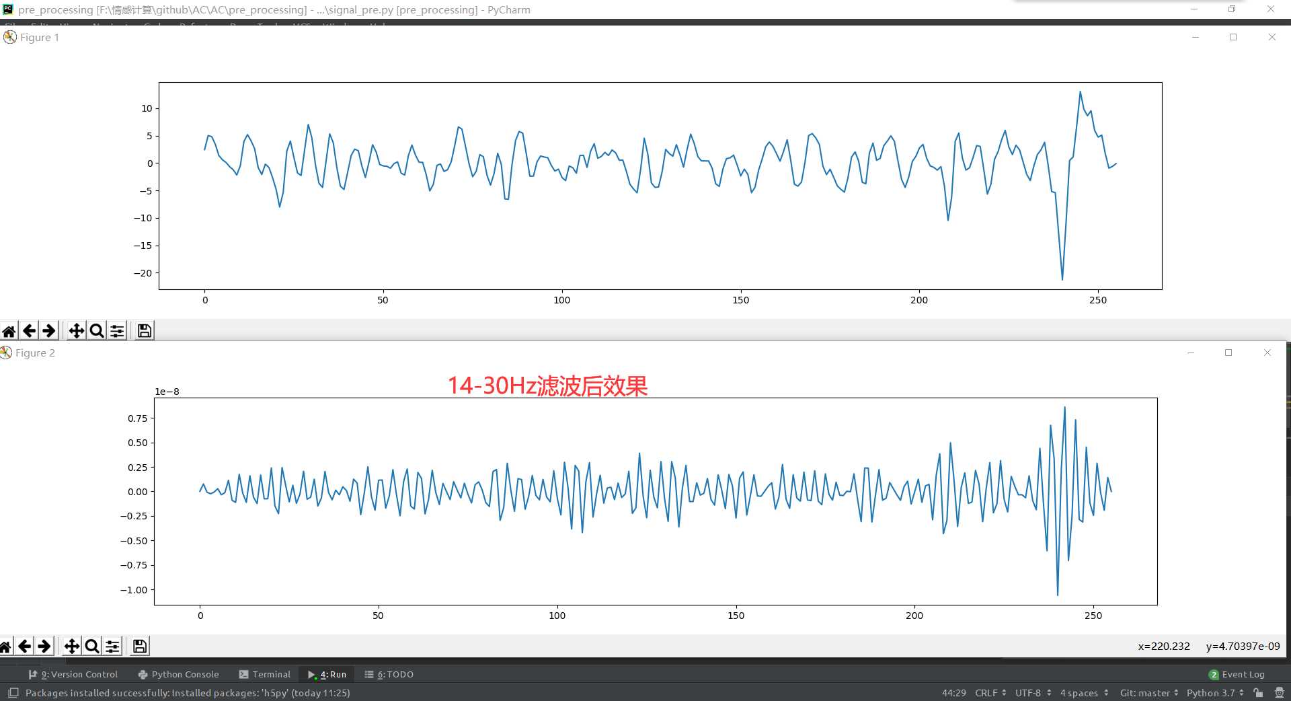Click the 44:29 cursor position indicator
Image resolution: width=1291 pixels, height=701 pixels.
[x=953, y=693]
